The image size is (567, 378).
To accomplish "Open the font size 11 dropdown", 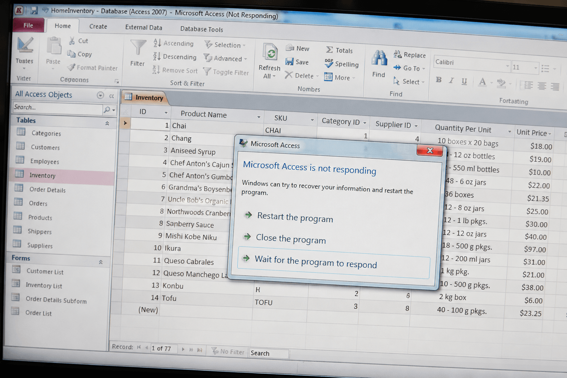I will pos(536,68).
